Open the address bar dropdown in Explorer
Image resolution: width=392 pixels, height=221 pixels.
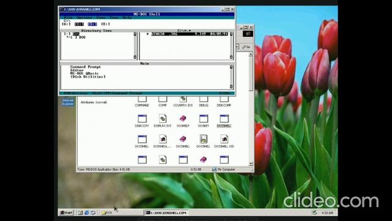238,47
